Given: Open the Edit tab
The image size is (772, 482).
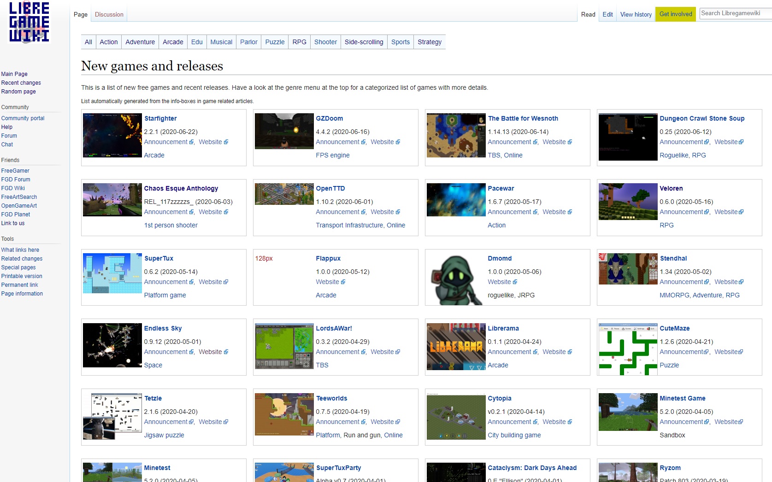Looking at the screenshot, I should coord(607,14).
